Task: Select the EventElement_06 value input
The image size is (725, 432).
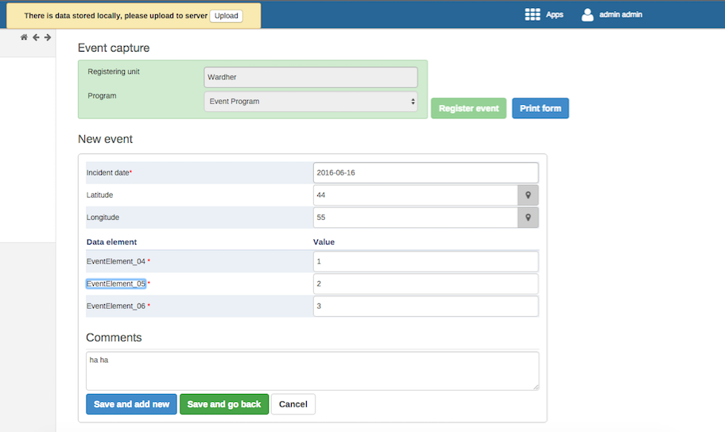Action: (425, 306)
